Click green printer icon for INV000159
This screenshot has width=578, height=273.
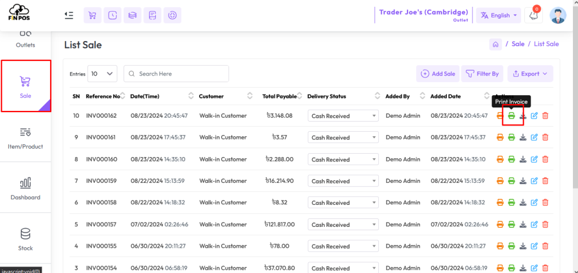pyautogui.click(x=511, y=181)
